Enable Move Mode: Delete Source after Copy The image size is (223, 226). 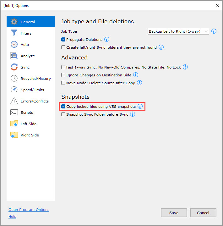(x=63, y=83)
